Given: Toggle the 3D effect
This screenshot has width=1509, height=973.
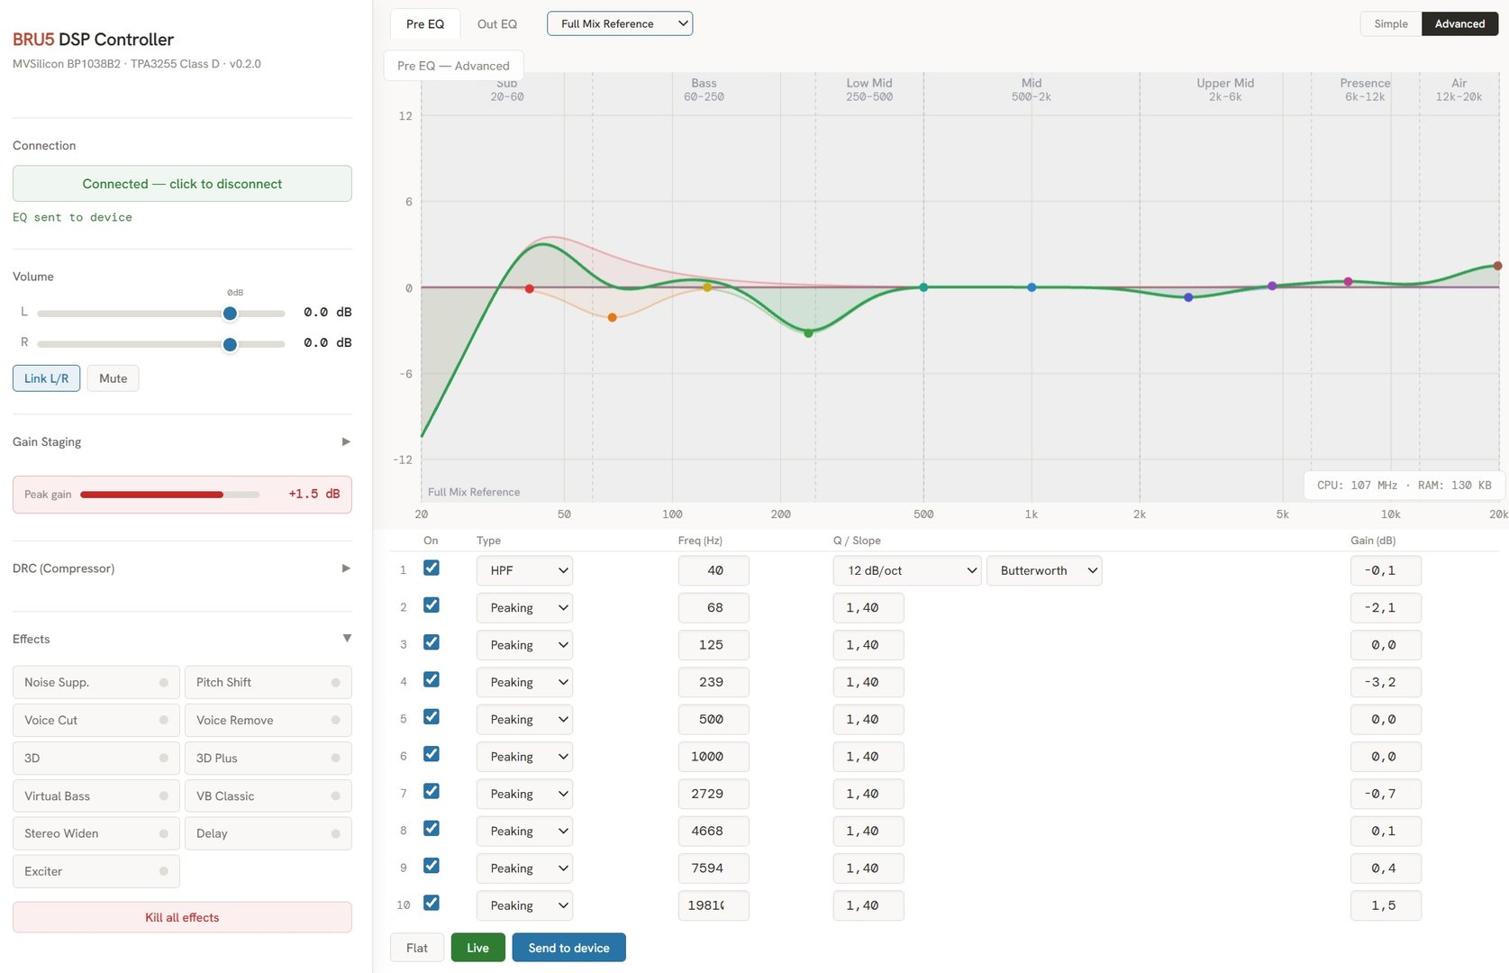Looking at the screenshot, I should point(96,758).
